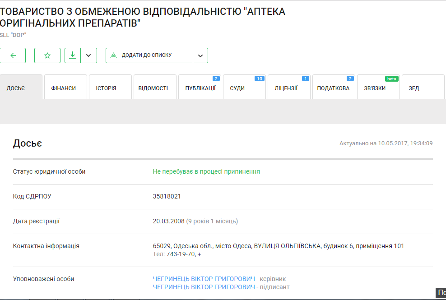Click the triangle icon in 'Додати до списку'
The height and width of the screenshot is (300, 446).
point(113,55)
